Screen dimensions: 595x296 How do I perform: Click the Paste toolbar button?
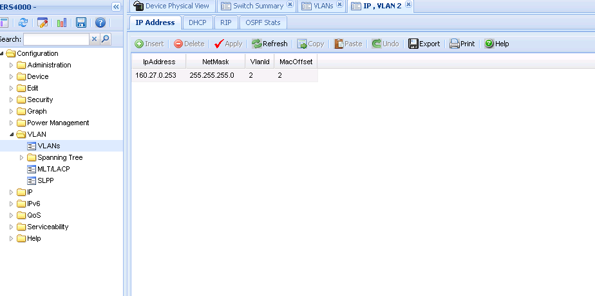tap(348, 44)
